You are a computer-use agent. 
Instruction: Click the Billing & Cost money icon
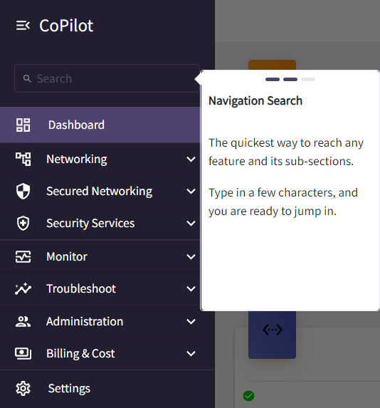tap(23, 353)
